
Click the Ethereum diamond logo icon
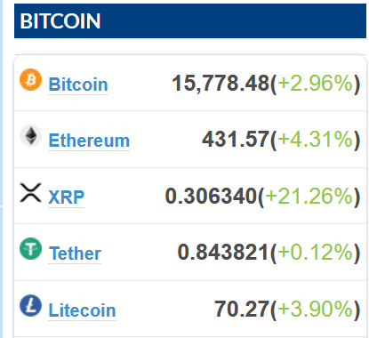click(x=30, y=136)
